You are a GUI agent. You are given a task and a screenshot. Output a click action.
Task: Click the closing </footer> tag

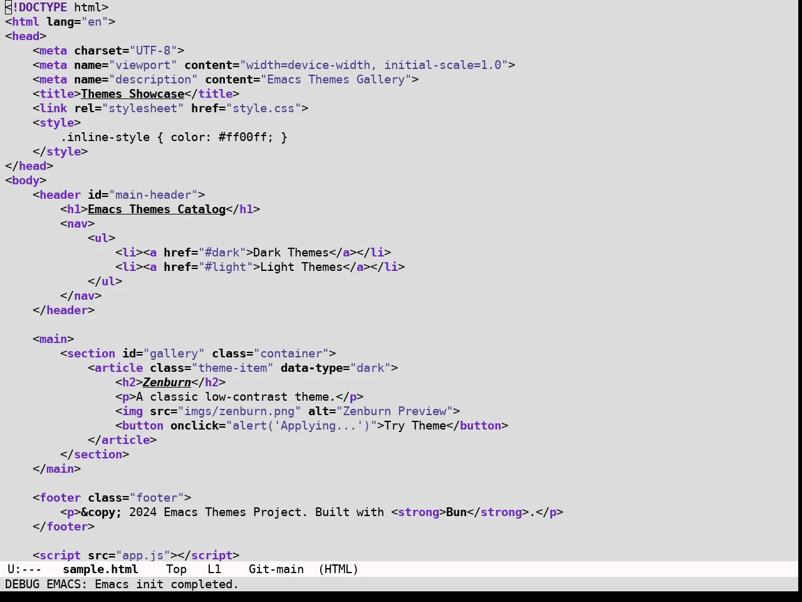coord(63,527)
